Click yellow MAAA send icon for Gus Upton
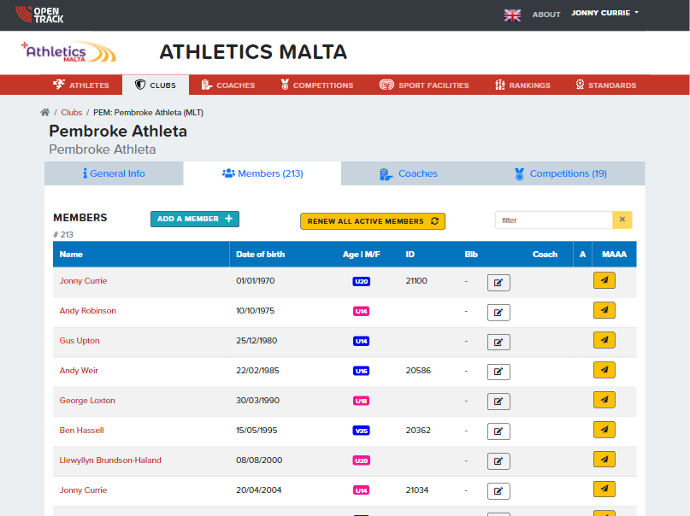Image resolution: width=690 pixels, height=516 pixels. click(x=604, y=340)
